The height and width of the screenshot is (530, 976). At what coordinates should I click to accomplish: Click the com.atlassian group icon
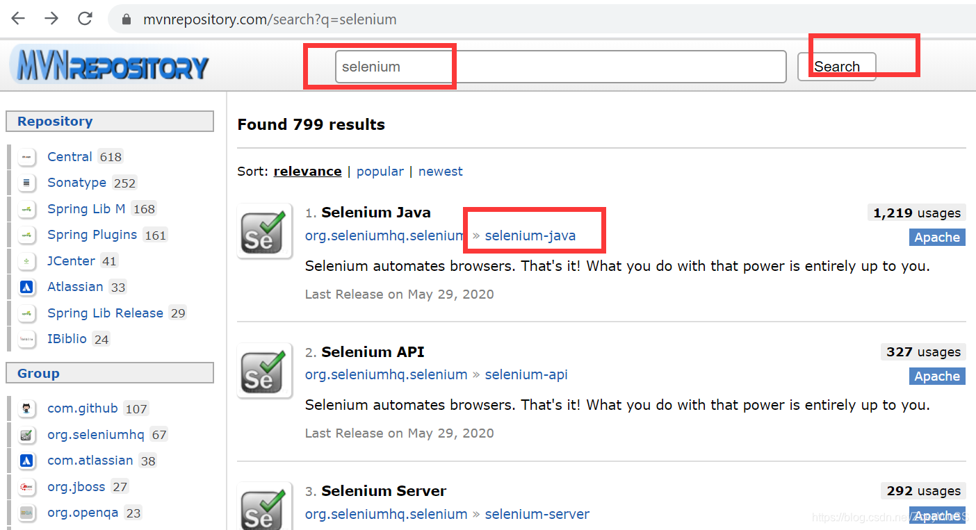pos(27,461)
